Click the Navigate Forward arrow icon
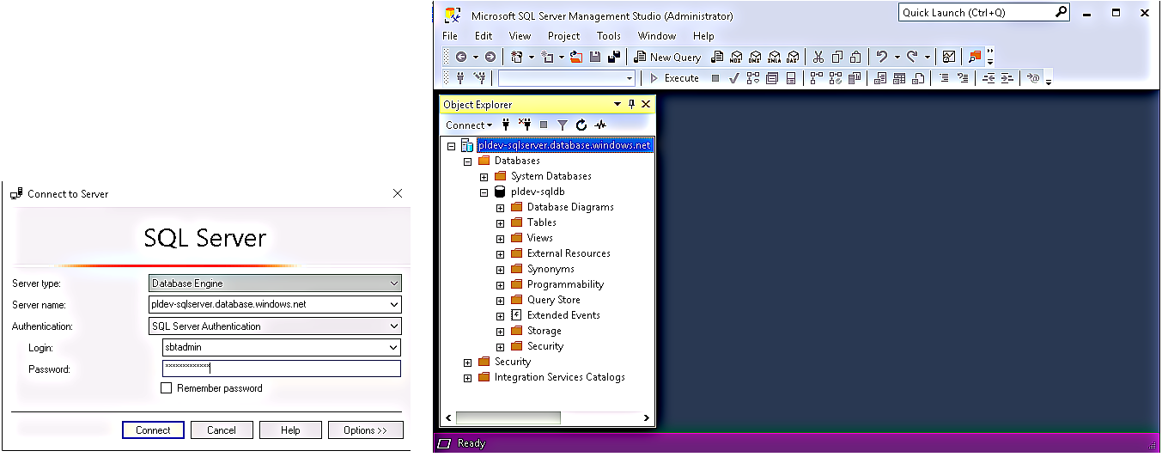 click(490, 57)
